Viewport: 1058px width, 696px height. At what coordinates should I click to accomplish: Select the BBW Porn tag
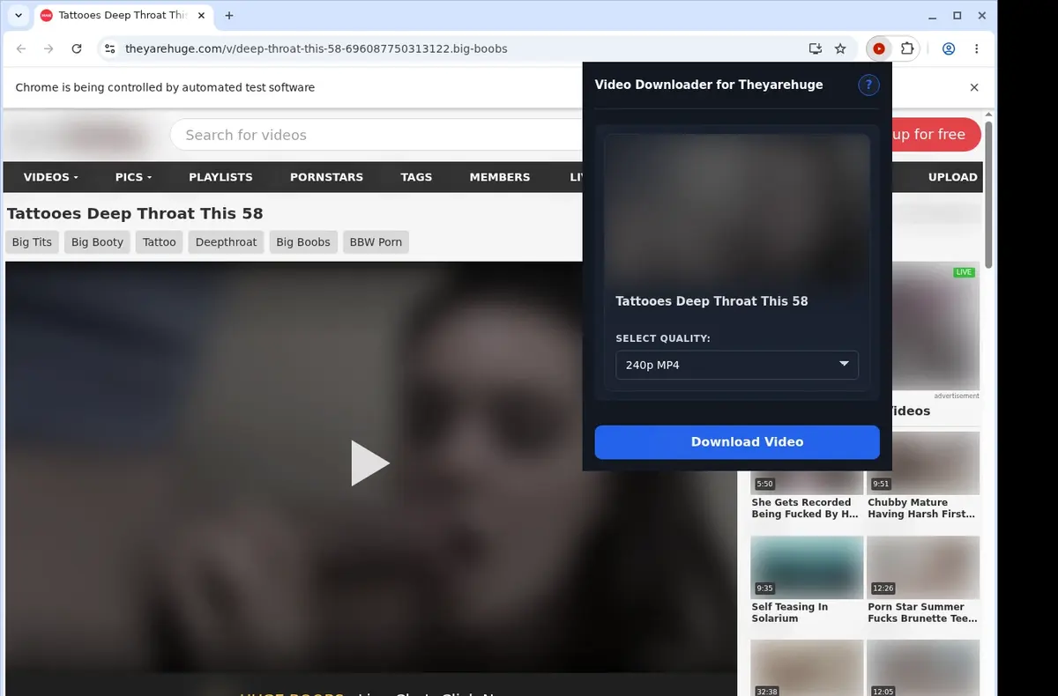376,242
